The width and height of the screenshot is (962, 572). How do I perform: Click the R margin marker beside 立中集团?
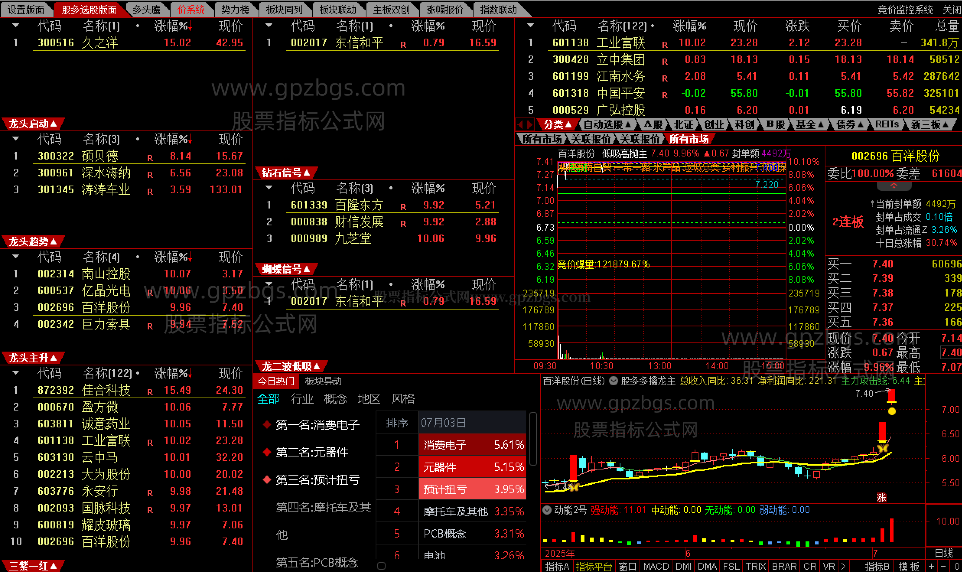click(x=664, y=62)
